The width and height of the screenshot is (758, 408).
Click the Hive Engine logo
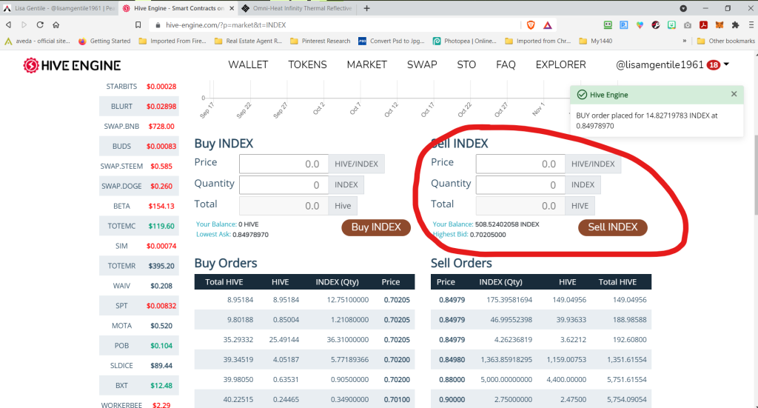click(x=72, y=65)
